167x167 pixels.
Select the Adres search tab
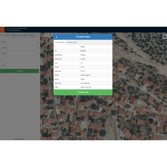pos(8,35)
